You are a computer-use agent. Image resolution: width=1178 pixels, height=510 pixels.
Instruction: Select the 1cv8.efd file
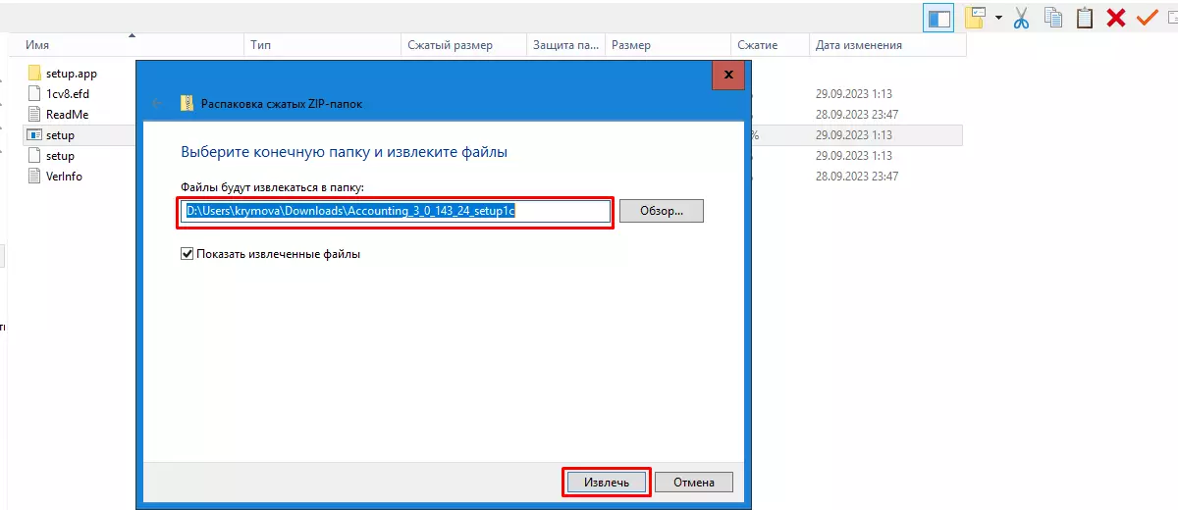tap(68, 94)
